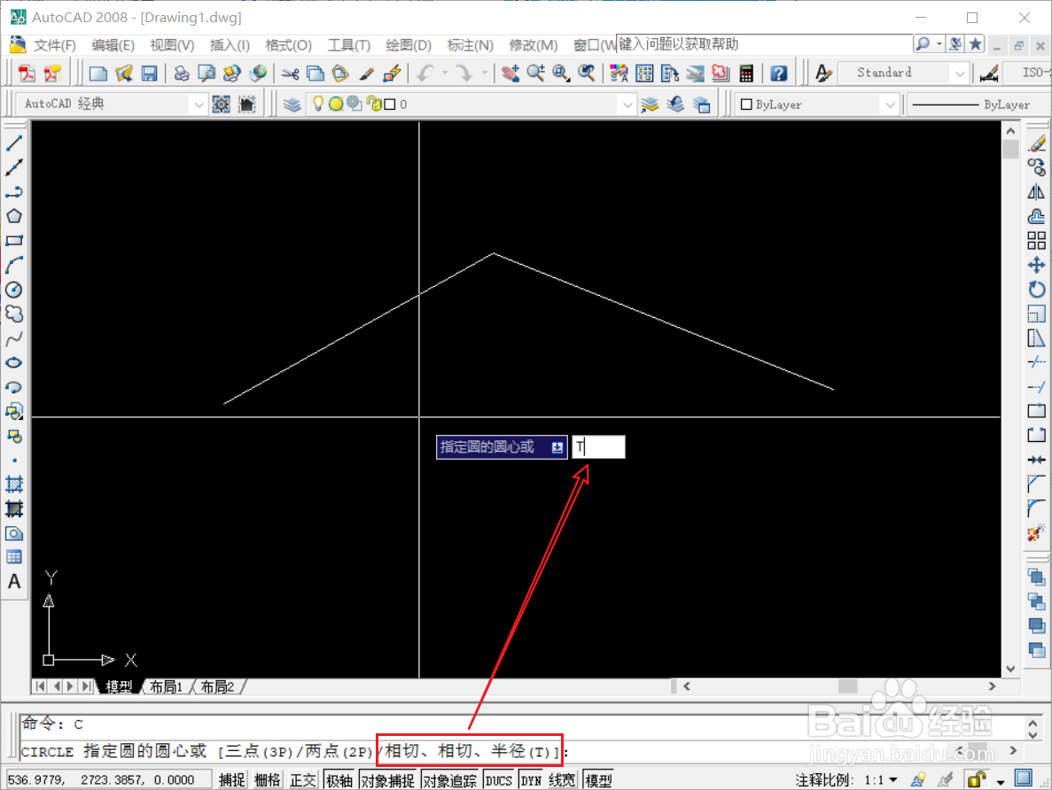This screenshot has height=790, width=1052.
Task: Click the 模型 button in status bar
Action: (x=598, y=780)
